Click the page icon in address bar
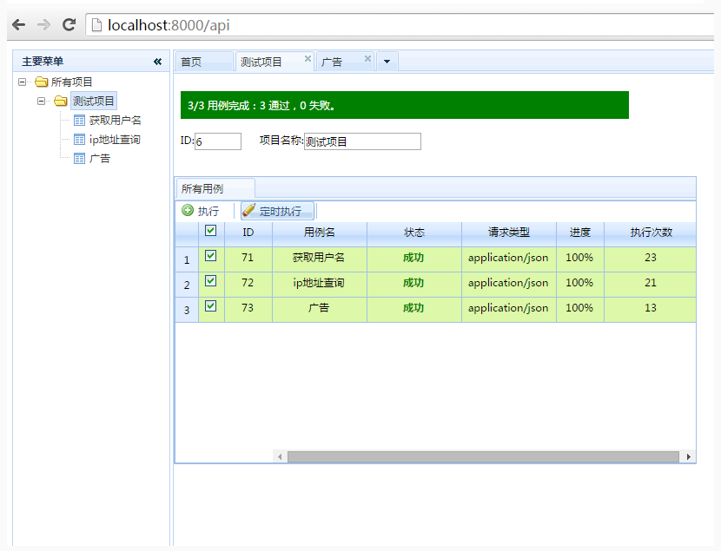The height and width of the screenshot is (551, 721). (x=96, y=25)
